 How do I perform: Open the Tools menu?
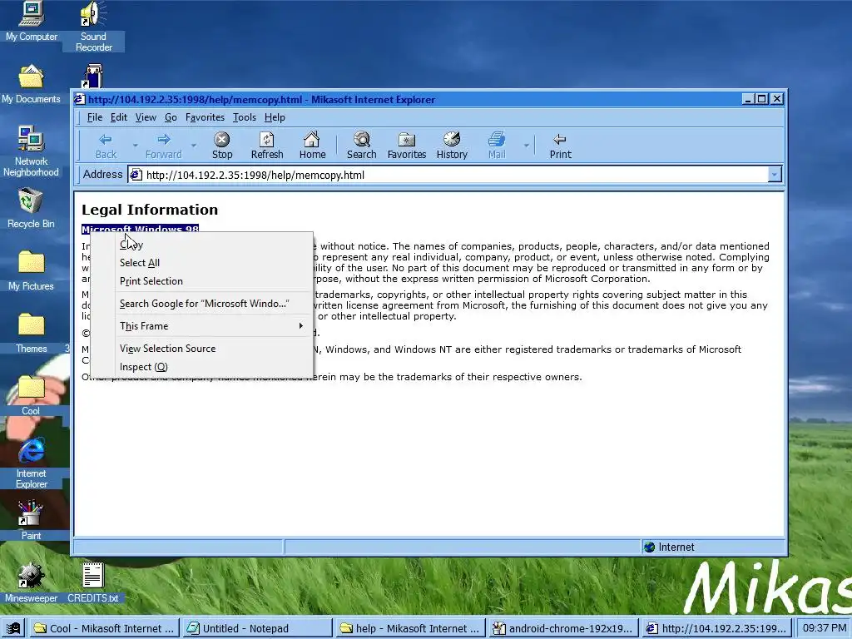pos(245,117)
